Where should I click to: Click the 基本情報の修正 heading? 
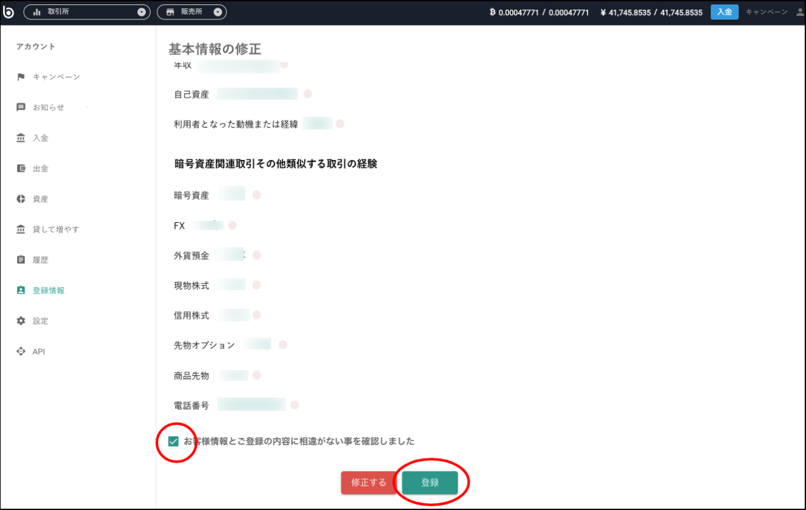215,49
